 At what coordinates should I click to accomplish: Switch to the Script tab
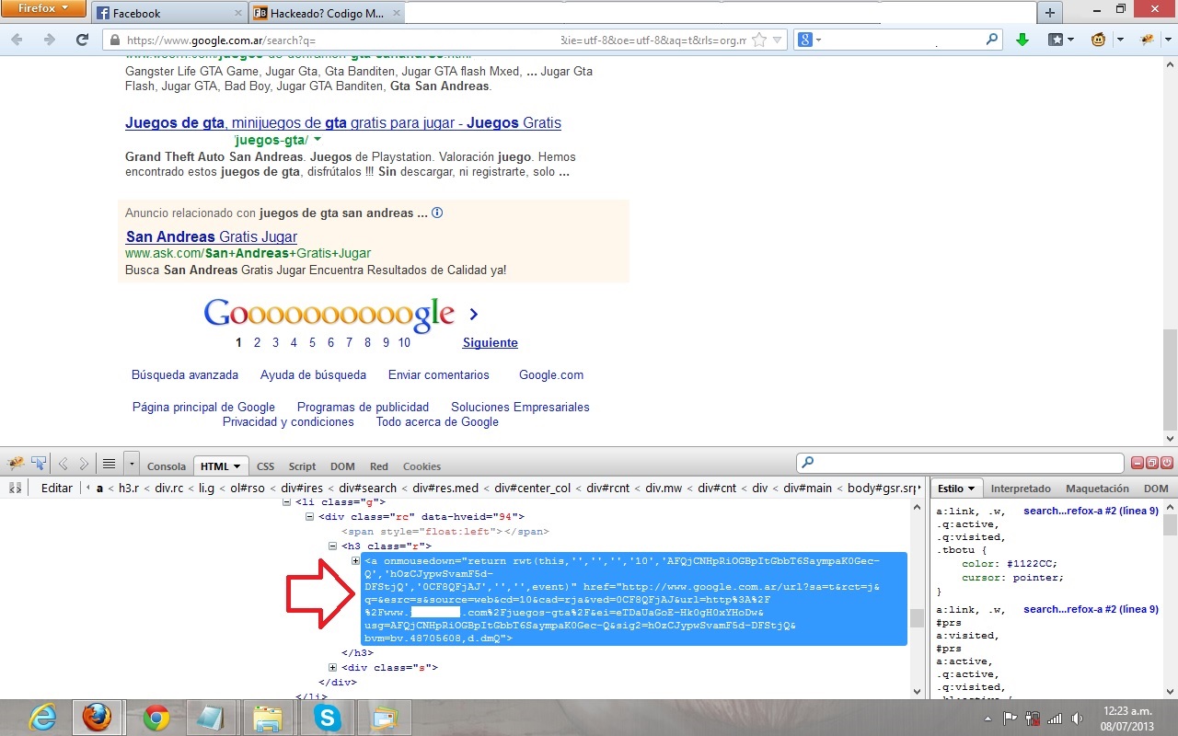pyautogui.click(x=302, y=466)
